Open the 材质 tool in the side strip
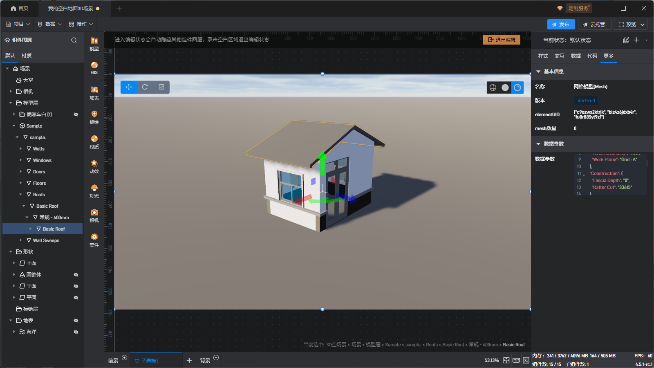 coord(94,141)
